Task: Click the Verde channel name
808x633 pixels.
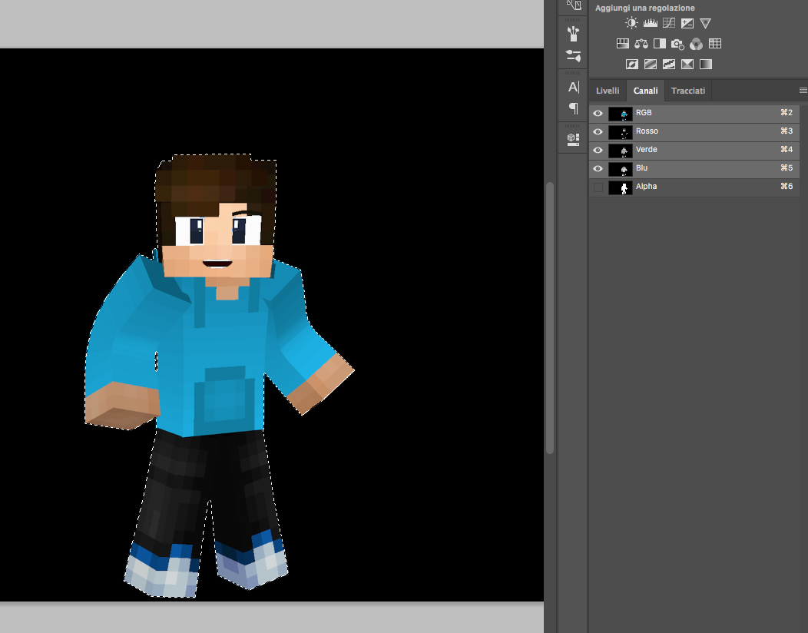Action: 646,150
